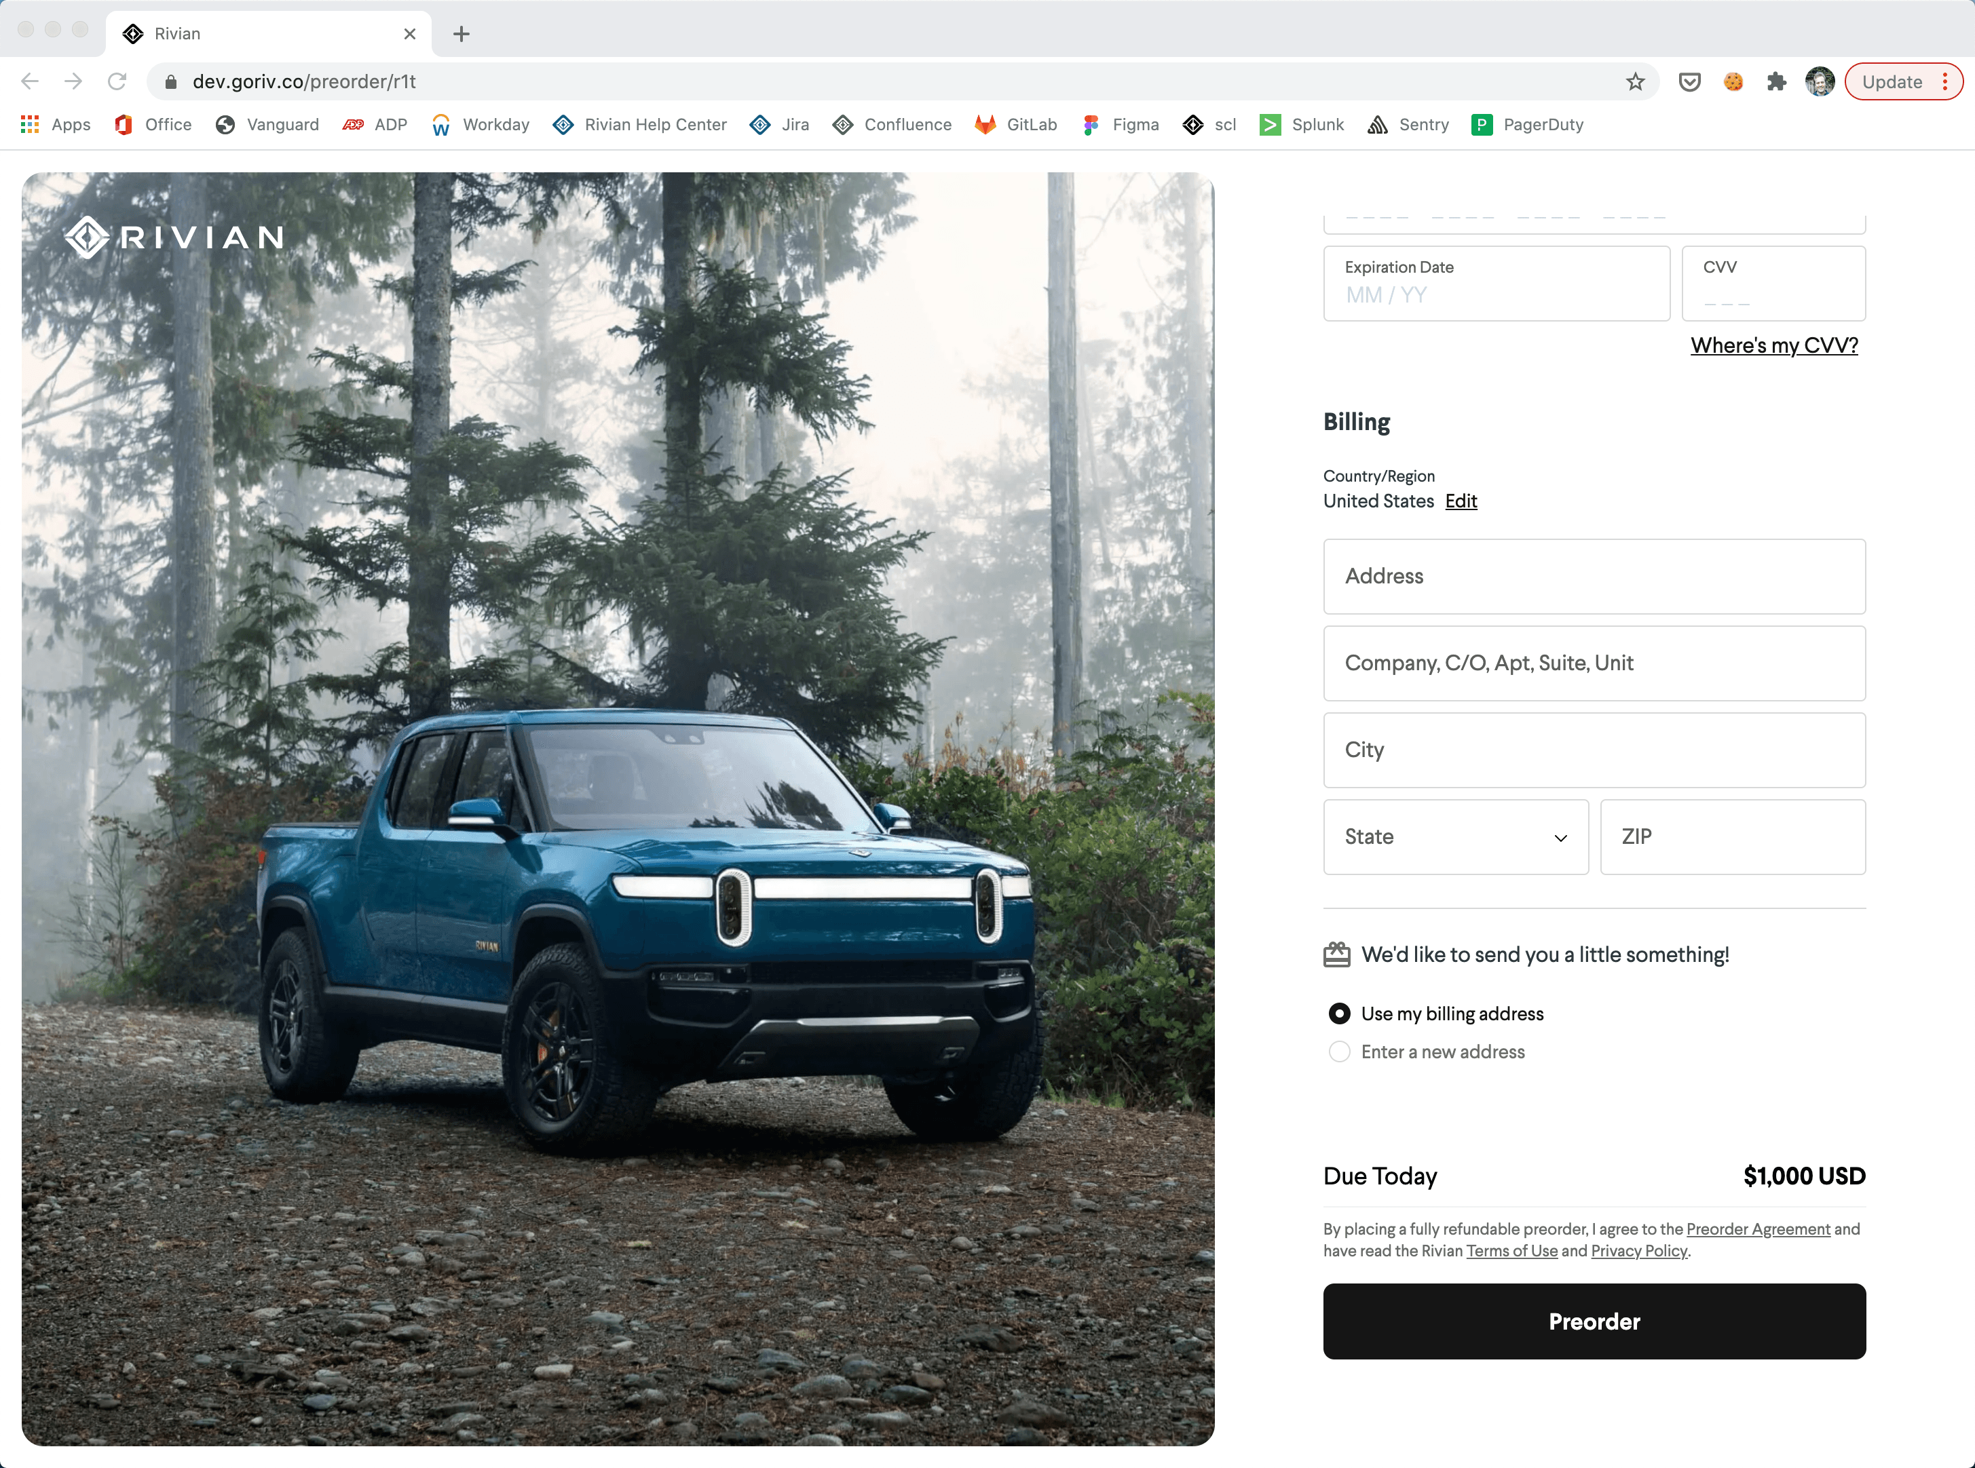Image resolution: width=1975 pixels, height=1468 pixels.
Task: Open the State selection dropdown
Action: click(1454, 836)
